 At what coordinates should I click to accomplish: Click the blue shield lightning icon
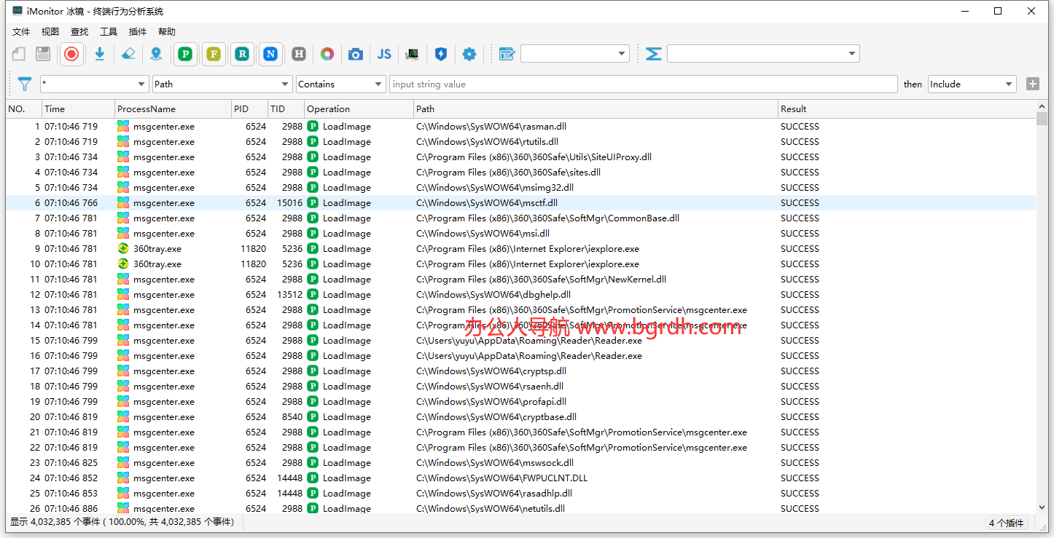[440, 54]
